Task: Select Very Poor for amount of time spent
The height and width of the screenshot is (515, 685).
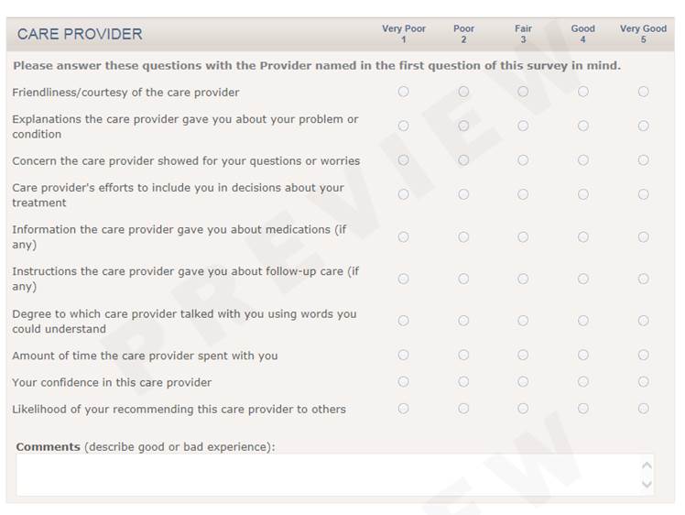Action: (403, 355)
